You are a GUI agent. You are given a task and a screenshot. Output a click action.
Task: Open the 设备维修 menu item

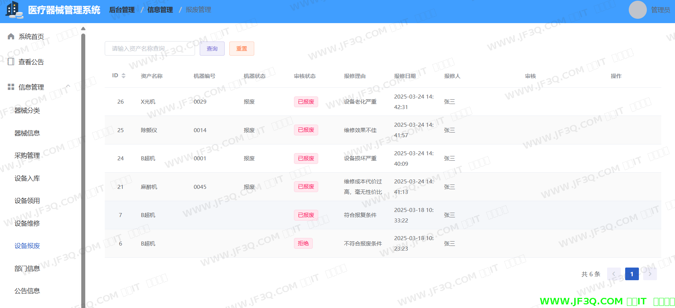coord(27,224)
